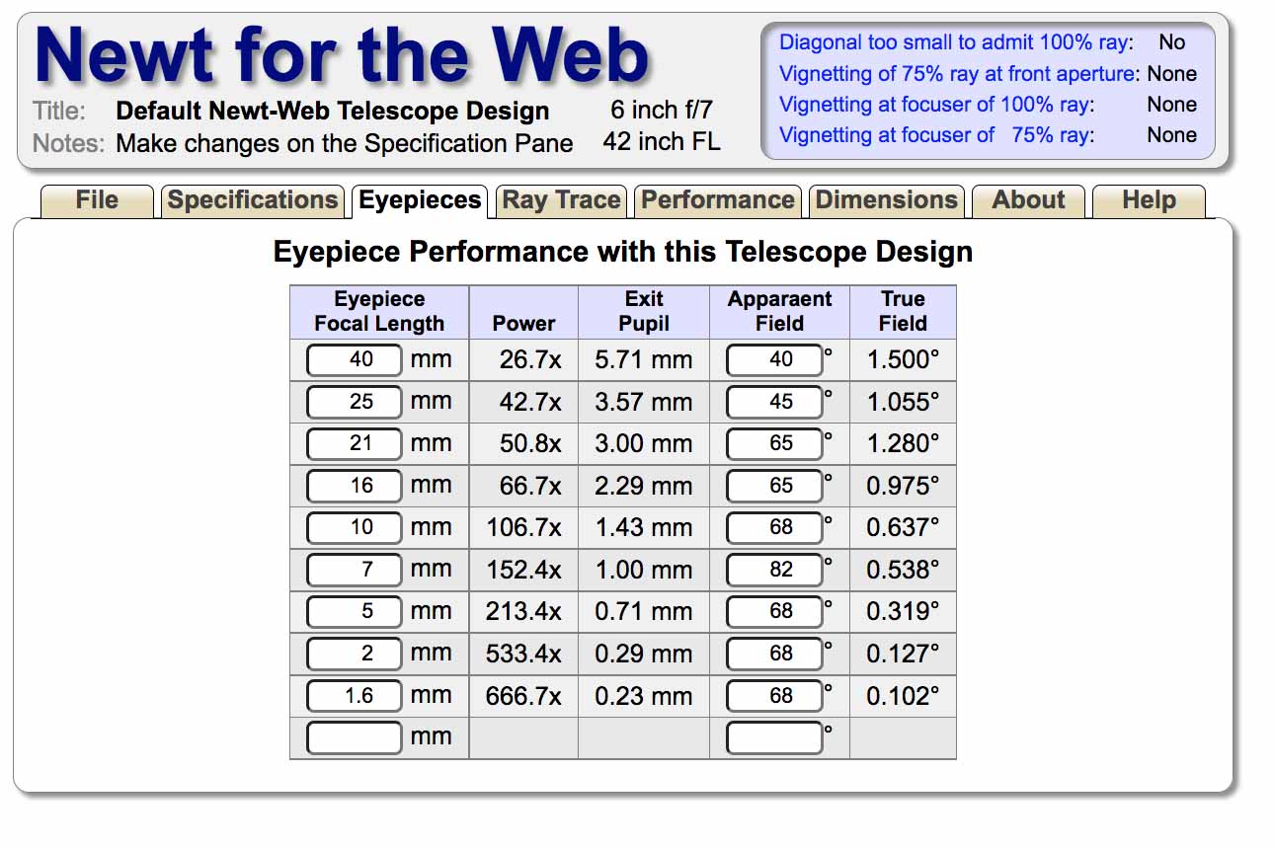Open the Ray Trace tab

click(x=561, y=200)
